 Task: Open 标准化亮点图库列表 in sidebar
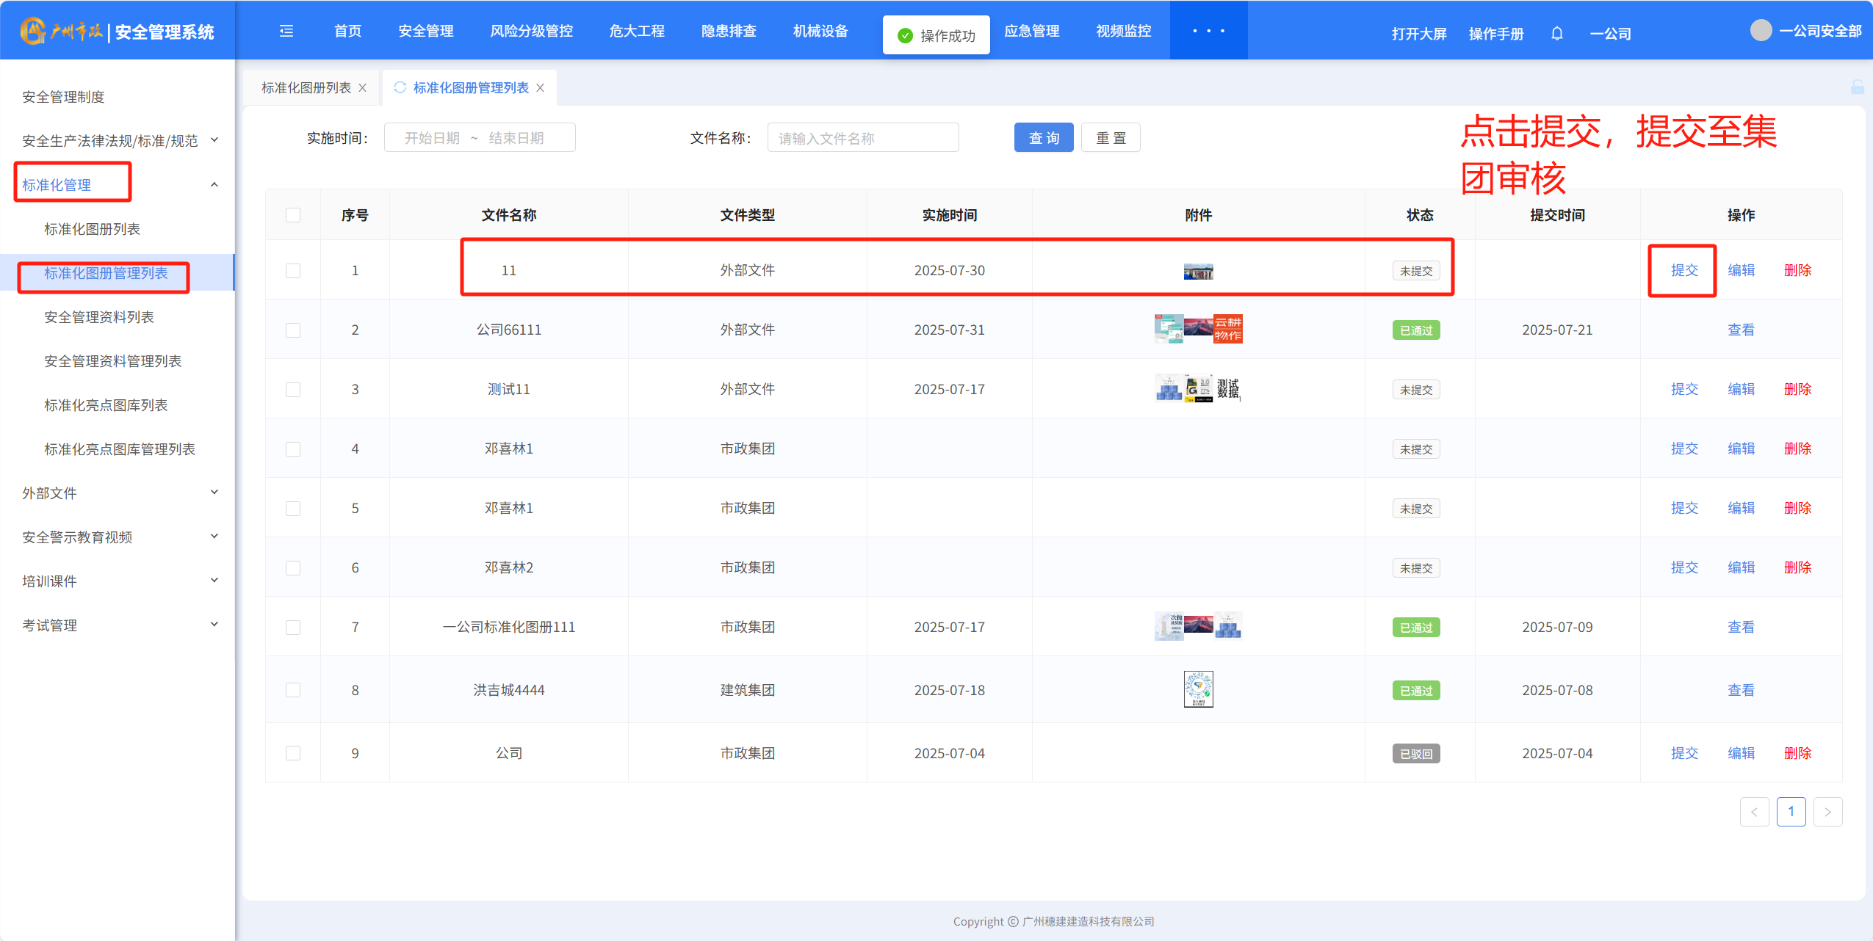pyautogui.click(x=106, y=405)
